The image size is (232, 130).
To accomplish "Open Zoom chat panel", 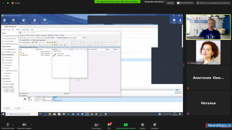I will pyautogui.click(x=109, y=126).
